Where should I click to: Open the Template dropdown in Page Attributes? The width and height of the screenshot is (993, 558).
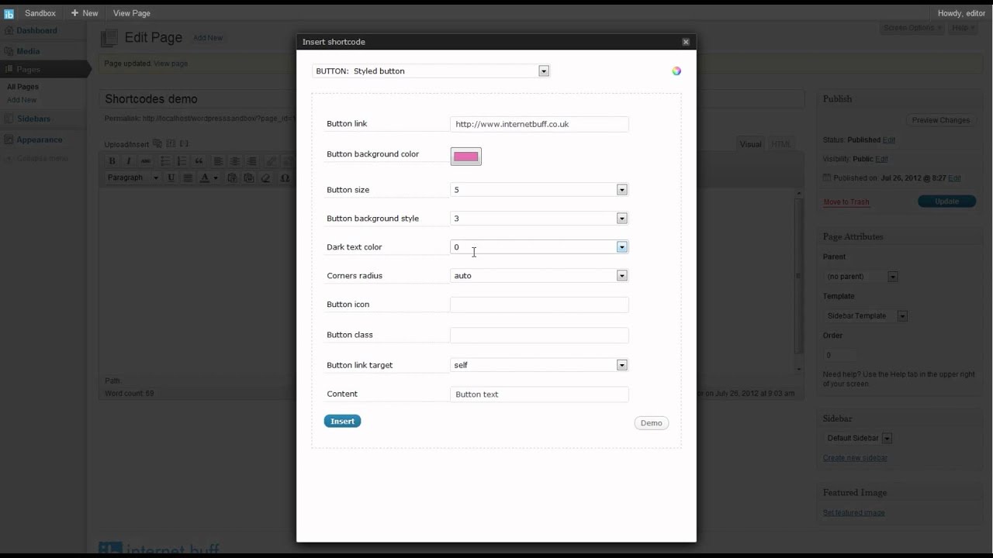866,315
